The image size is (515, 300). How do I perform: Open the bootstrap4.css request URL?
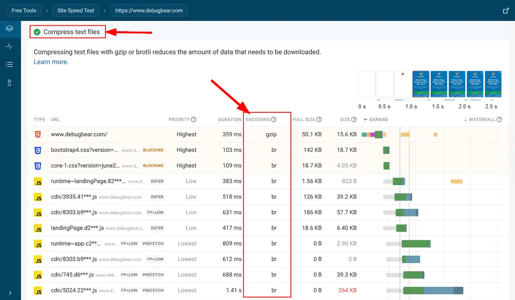(x=85, y=150)
